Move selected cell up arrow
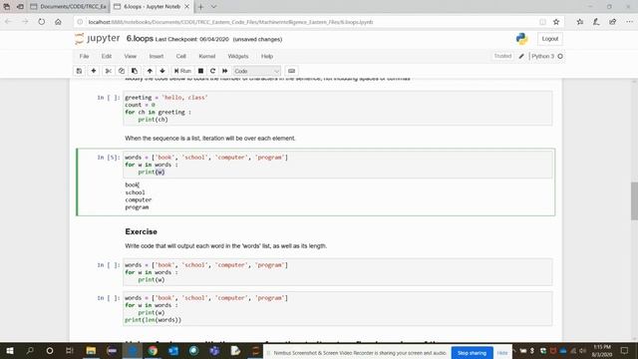 pyautogui.click(x=150, y=71)
